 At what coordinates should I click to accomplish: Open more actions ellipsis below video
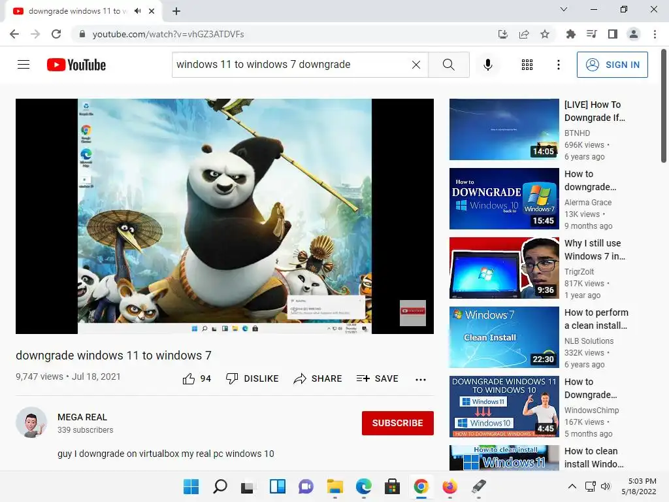click(x=421, y=380)
